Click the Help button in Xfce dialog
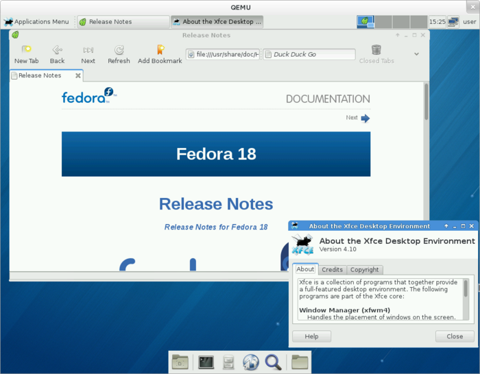This screenshot has width=480, height=374. (x=311, y=336)
